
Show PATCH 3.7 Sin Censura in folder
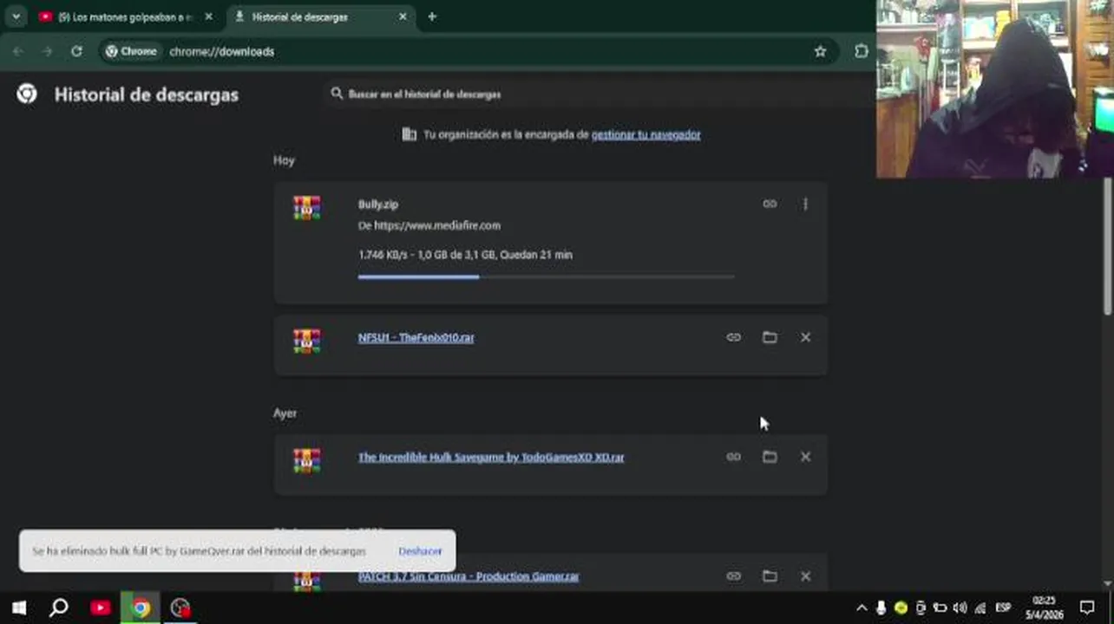coord(770,575)
